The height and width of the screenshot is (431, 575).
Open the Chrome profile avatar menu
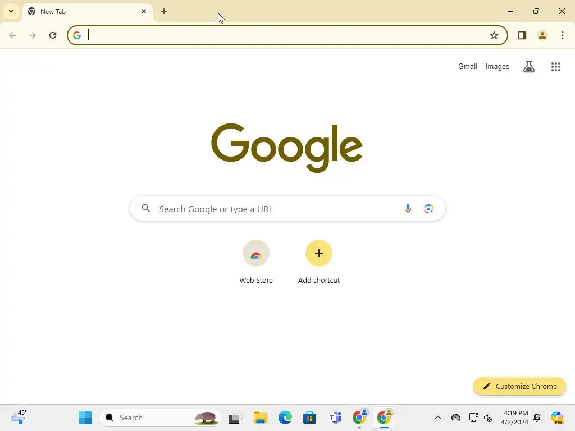click(x=542, y=35)
